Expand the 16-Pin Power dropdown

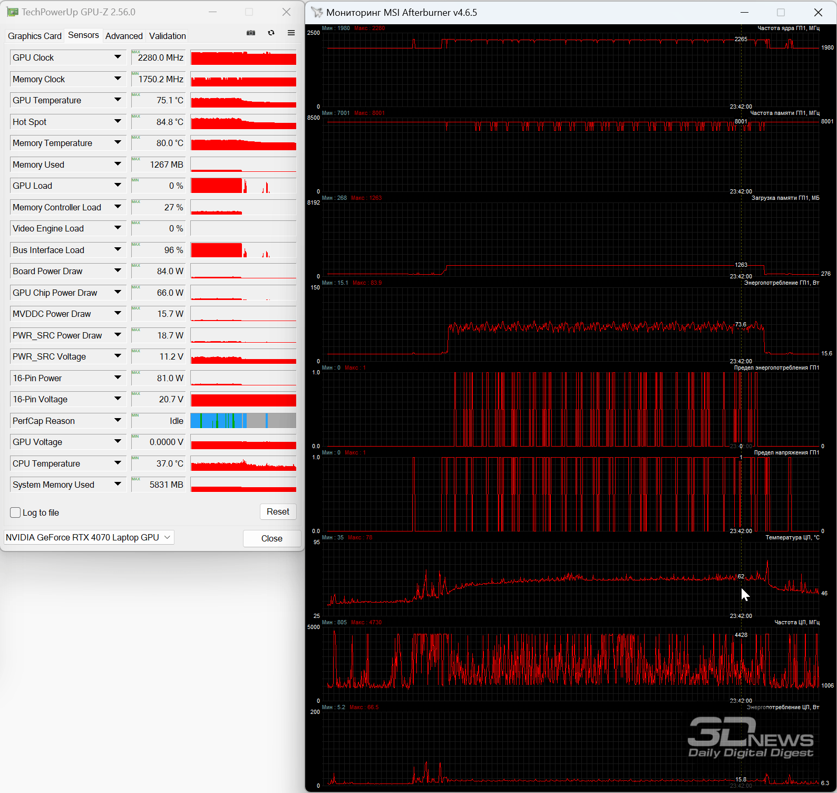coord(118,378)
